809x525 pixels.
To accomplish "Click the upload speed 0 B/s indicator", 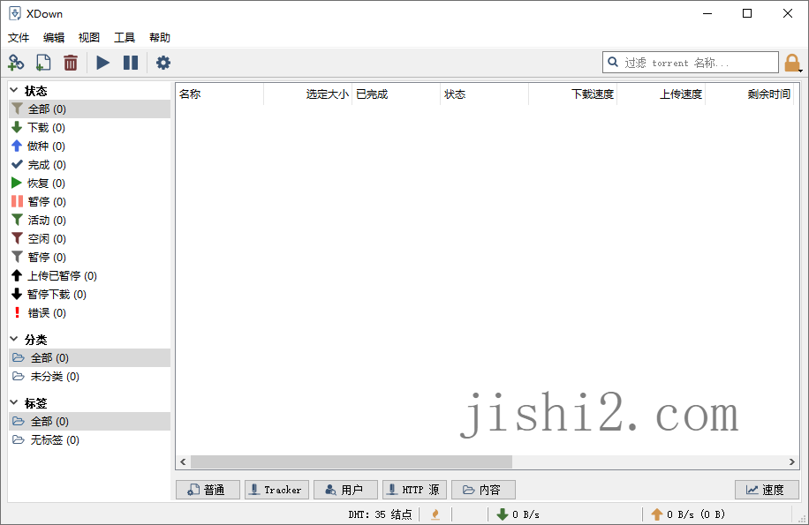I will tap(688, 514).
